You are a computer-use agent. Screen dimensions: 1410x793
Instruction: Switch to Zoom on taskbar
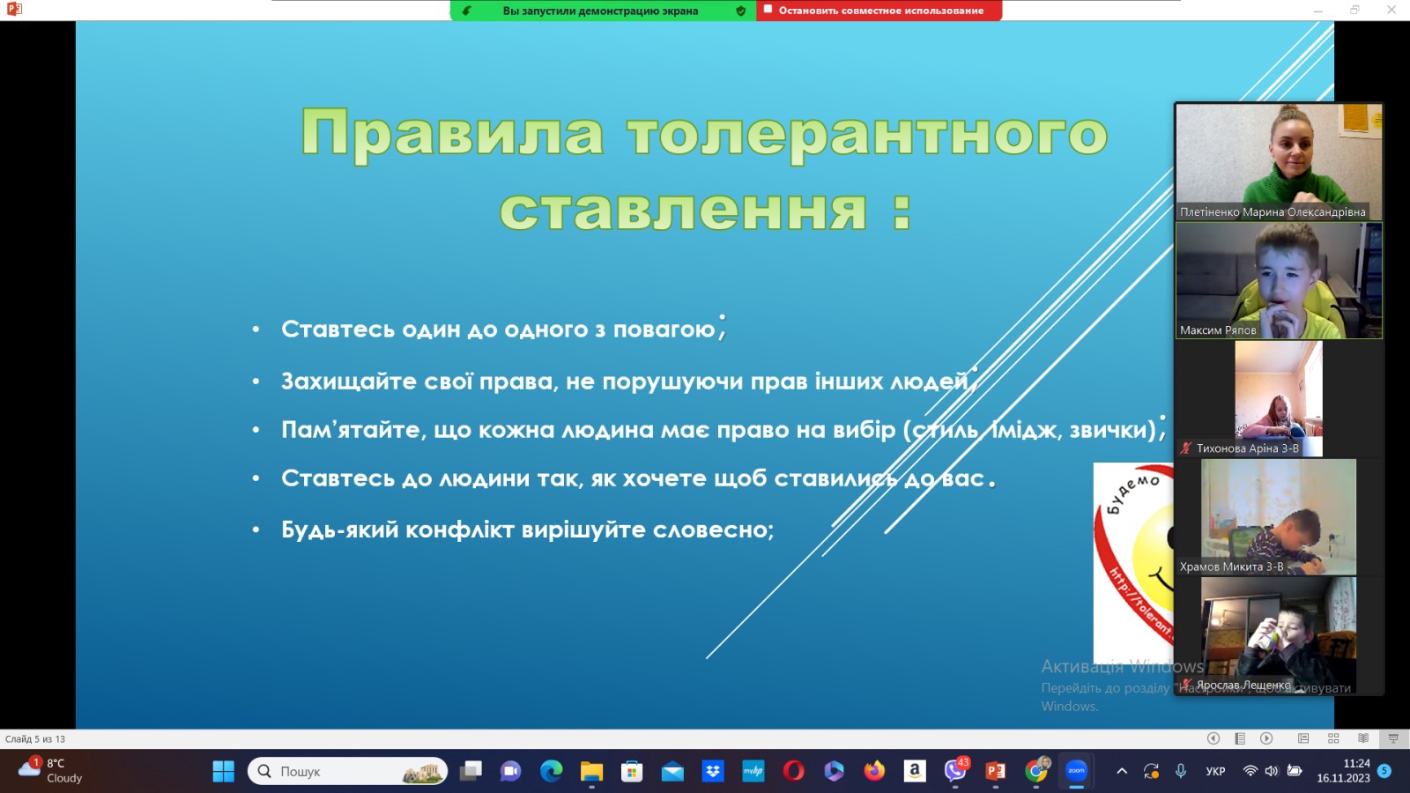tap(1077, 771)
